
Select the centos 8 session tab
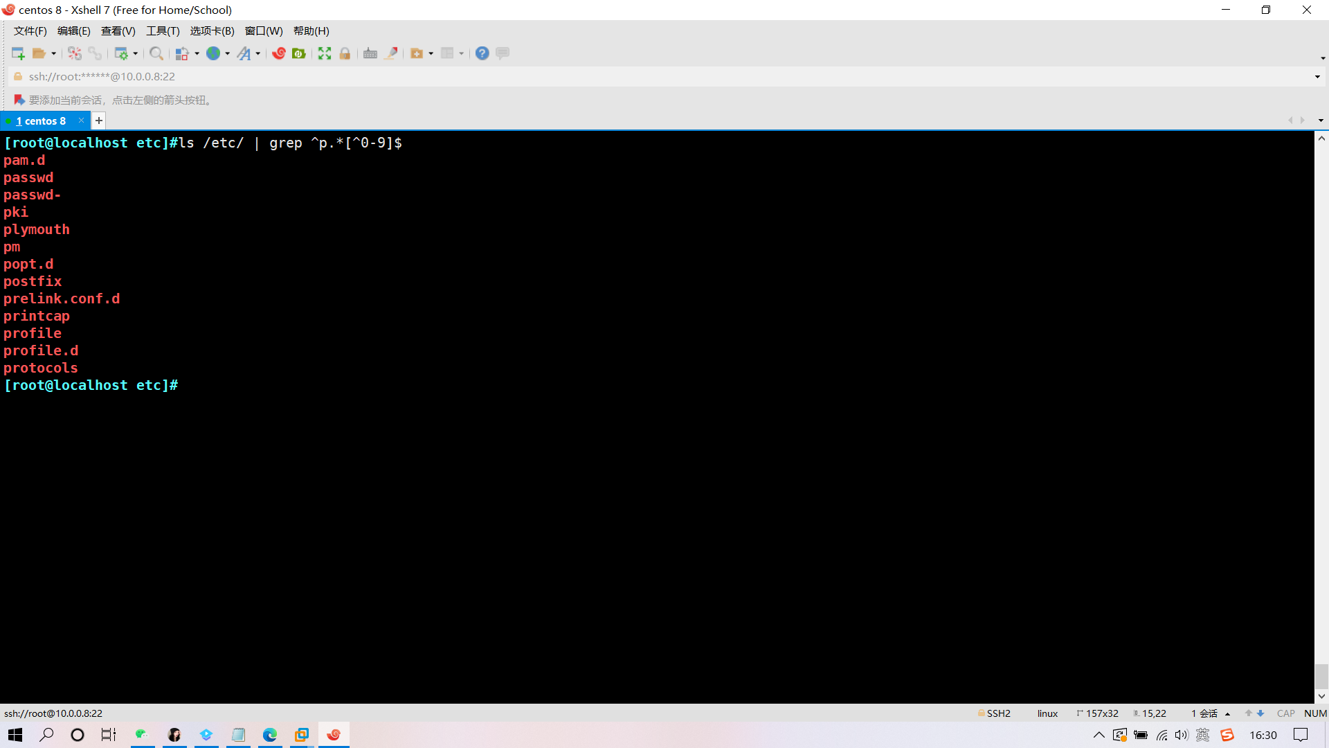pyautogui.click(x=42, y=121)
